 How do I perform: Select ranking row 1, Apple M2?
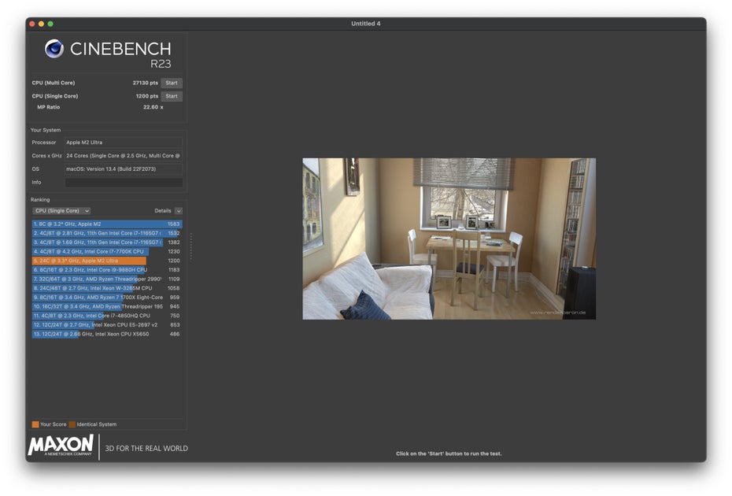click(x=106, y=224)
